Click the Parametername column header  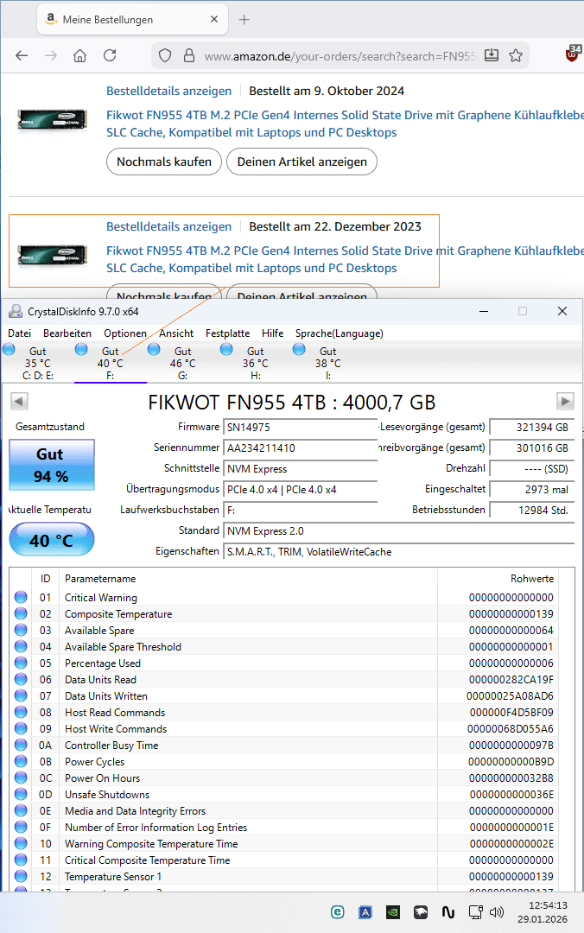tap(248, 578)
